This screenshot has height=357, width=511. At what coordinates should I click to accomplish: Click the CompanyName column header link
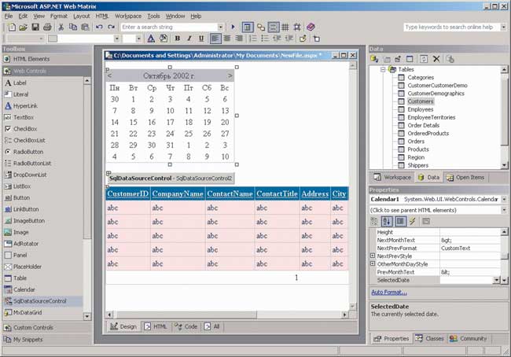(x=178, y=193)
